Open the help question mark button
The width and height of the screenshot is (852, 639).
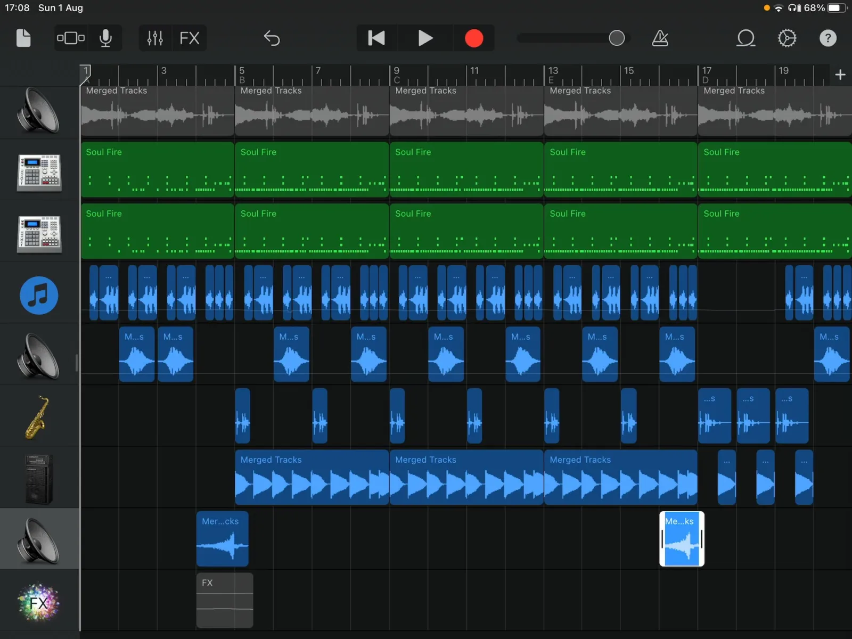[828, 38]
